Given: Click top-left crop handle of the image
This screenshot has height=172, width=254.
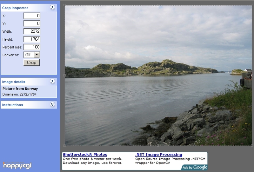Looking at the screenshot, I should [x=64, y=5].
